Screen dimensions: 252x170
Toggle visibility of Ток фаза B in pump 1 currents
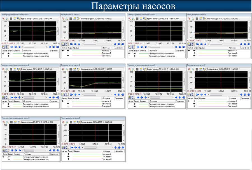(68, 53)
